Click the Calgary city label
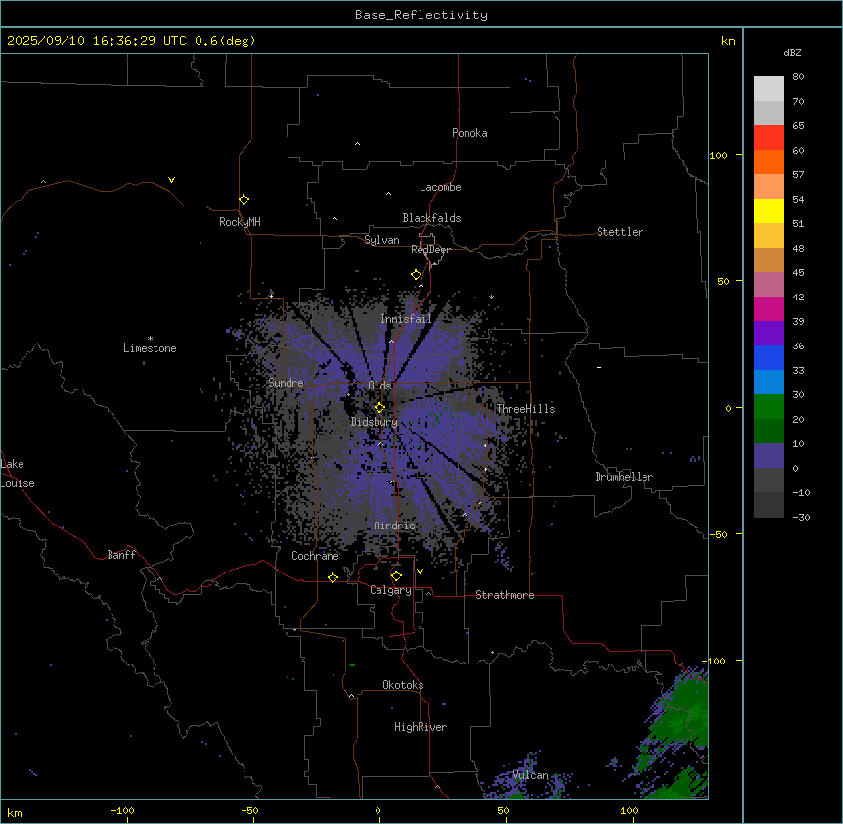Screen dimensions: 843x824 [x=390, y=590]
